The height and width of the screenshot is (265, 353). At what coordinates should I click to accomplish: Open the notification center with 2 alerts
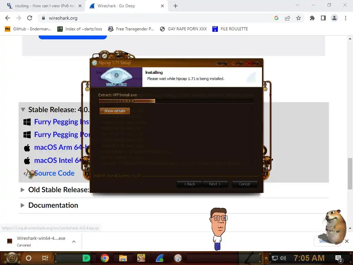[339, 258]
